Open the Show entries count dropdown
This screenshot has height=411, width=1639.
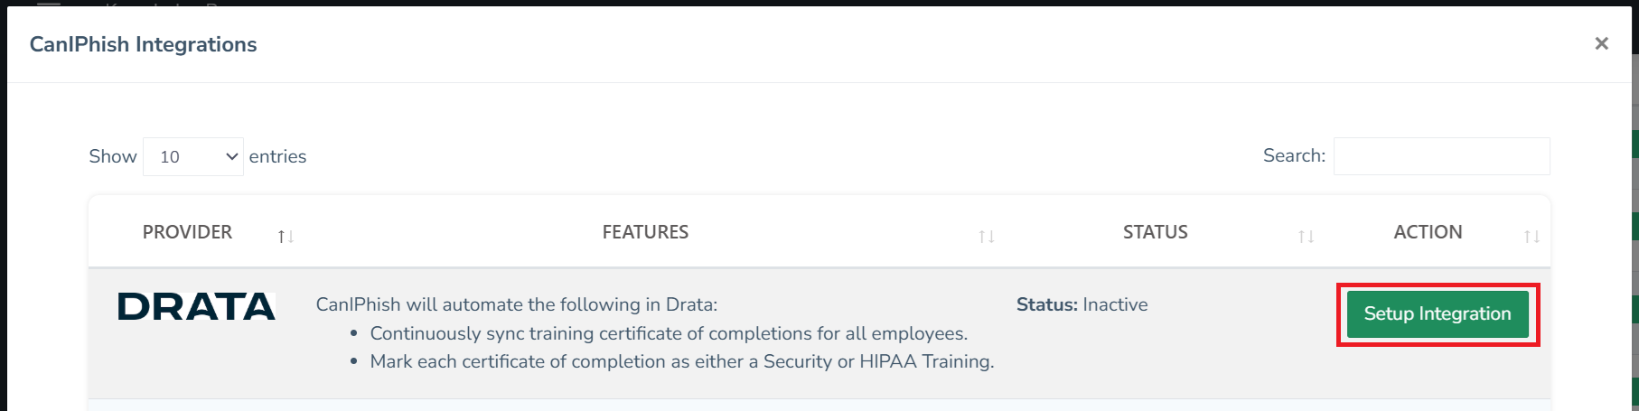(193, 157)
